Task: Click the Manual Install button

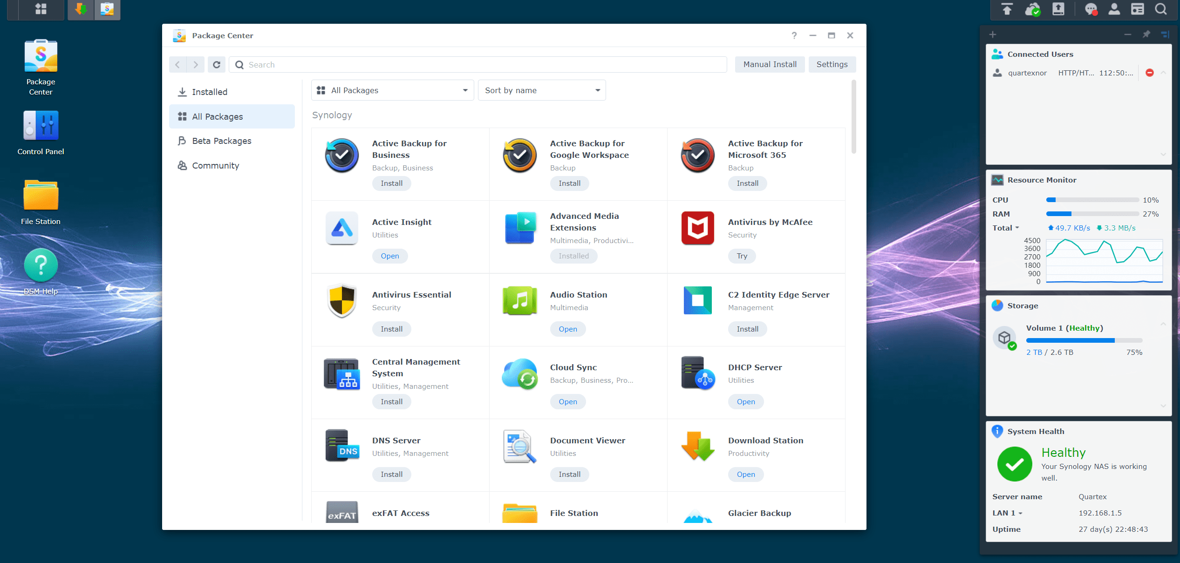Action: pyautogui.click(x=770, y=64)
